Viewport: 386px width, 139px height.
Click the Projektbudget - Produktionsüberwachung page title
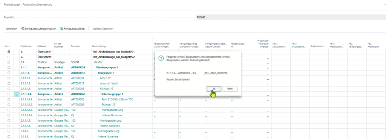click(x=28, y=5)
